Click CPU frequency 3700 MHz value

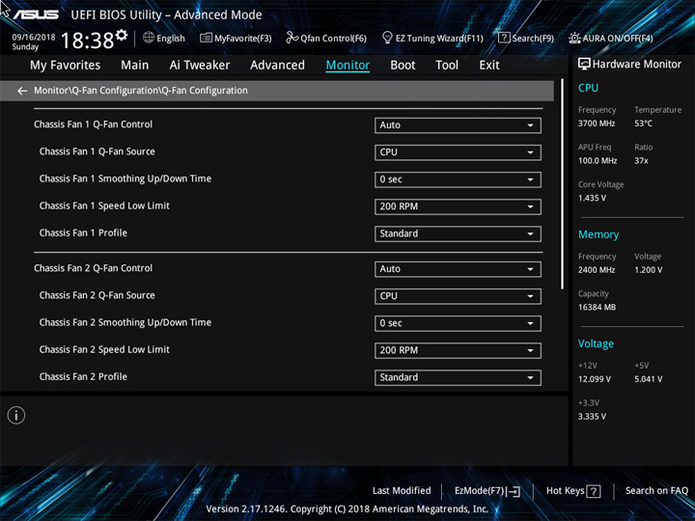(597, 123)
